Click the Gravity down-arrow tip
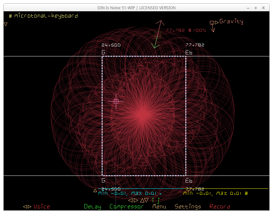 [213, 31]
